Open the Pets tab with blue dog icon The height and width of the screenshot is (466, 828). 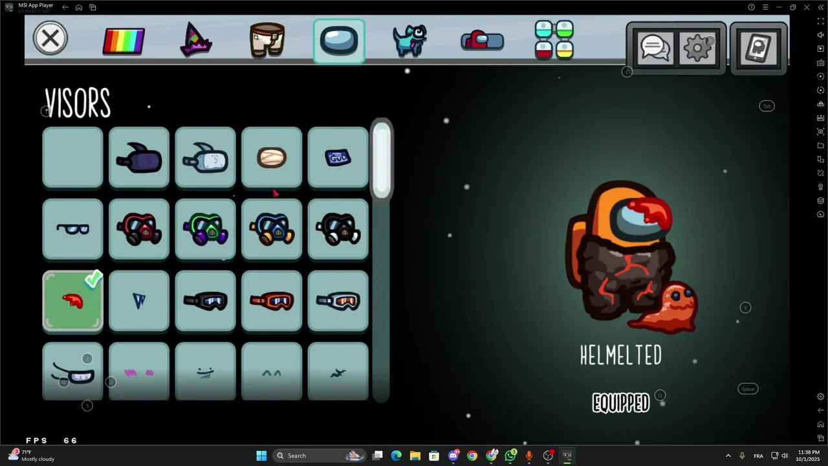pyautogui.click(x=410, y=40)
